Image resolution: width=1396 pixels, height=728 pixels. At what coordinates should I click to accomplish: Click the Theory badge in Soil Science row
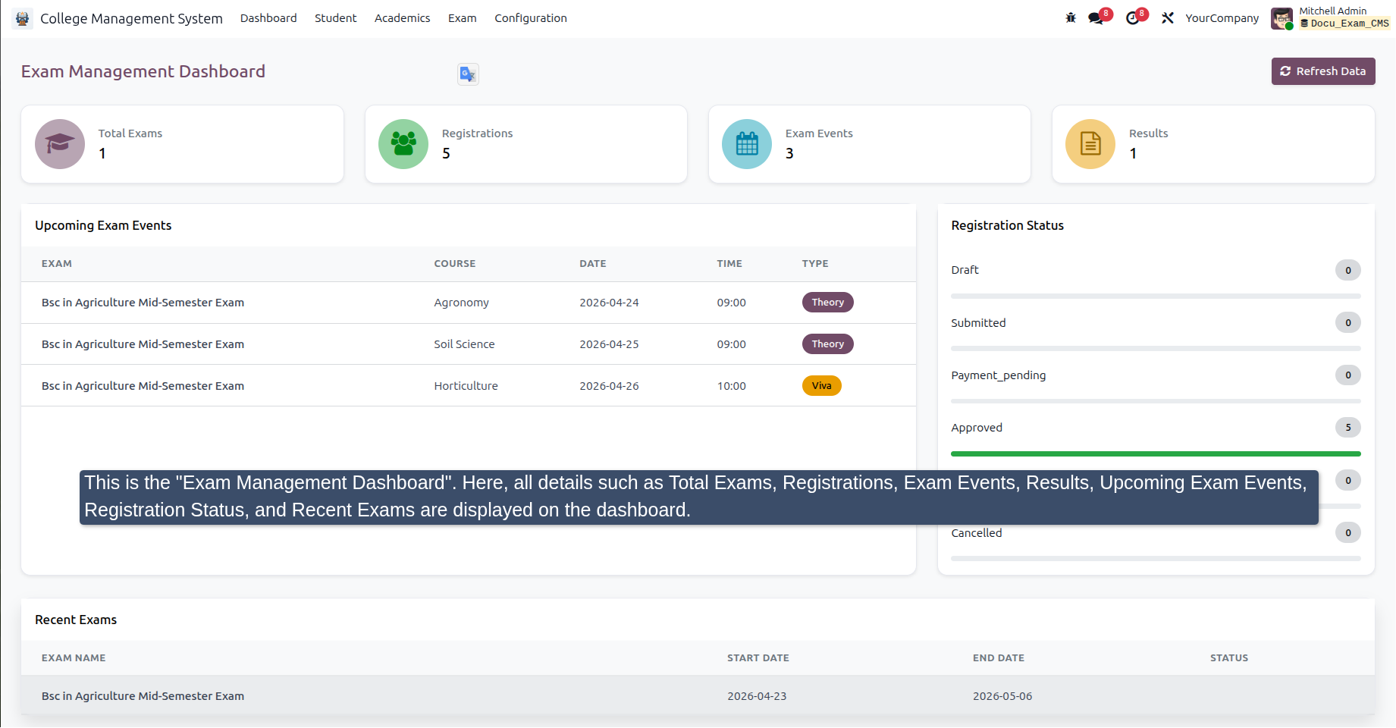coord(827,344)
